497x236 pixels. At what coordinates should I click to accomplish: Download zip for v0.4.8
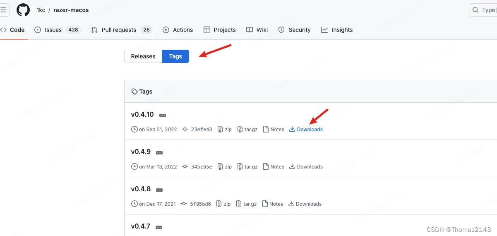[223, 204]
